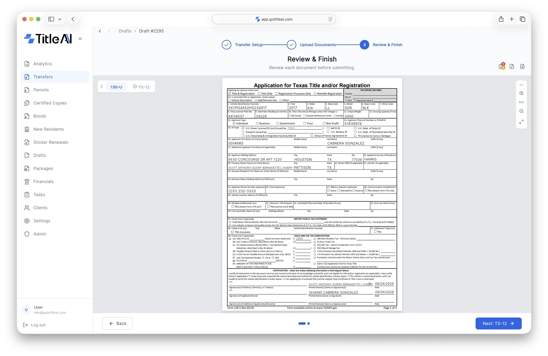The width and height of the screenshot is (548, 356).
Task: Toggle the Individual applicant type checkbox
Action: point(234,123)
